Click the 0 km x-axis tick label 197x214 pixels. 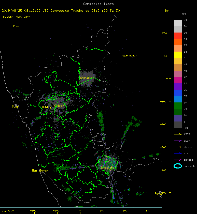[x=80, y=211]
